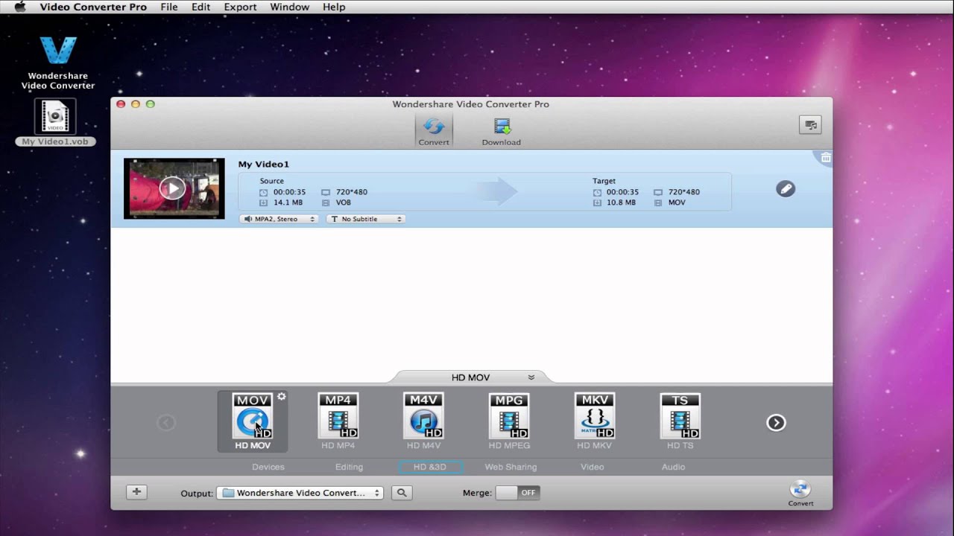
Task: Switch to the Devices category tab
Action: [268, 467]
